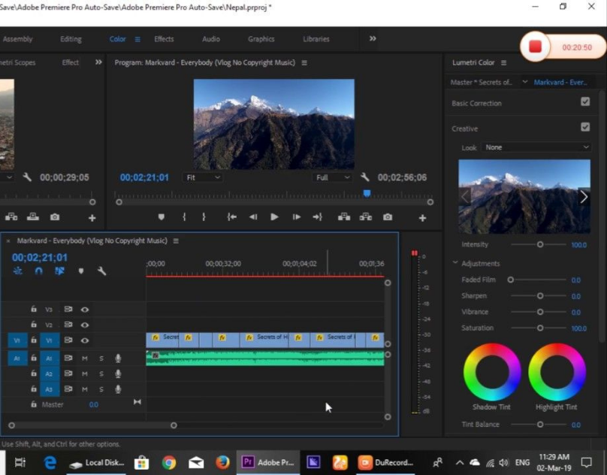Go to previous Look preview arrow
This screenshot has width=607, height=475.
click(x=465, y=197)
